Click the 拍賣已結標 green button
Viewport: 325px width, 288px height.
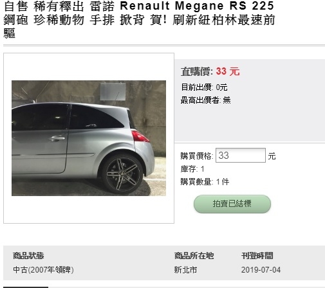(x=232, y=204)
